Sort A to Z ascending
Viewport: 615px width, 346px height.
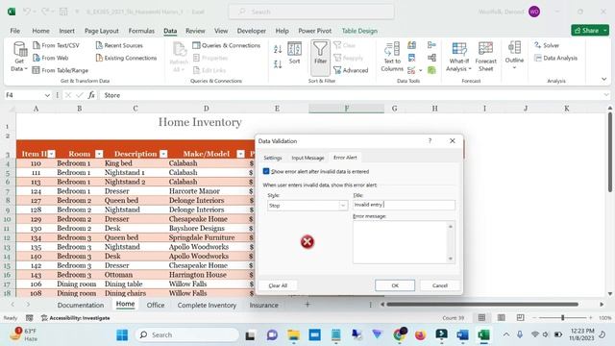tap(278, 49)
